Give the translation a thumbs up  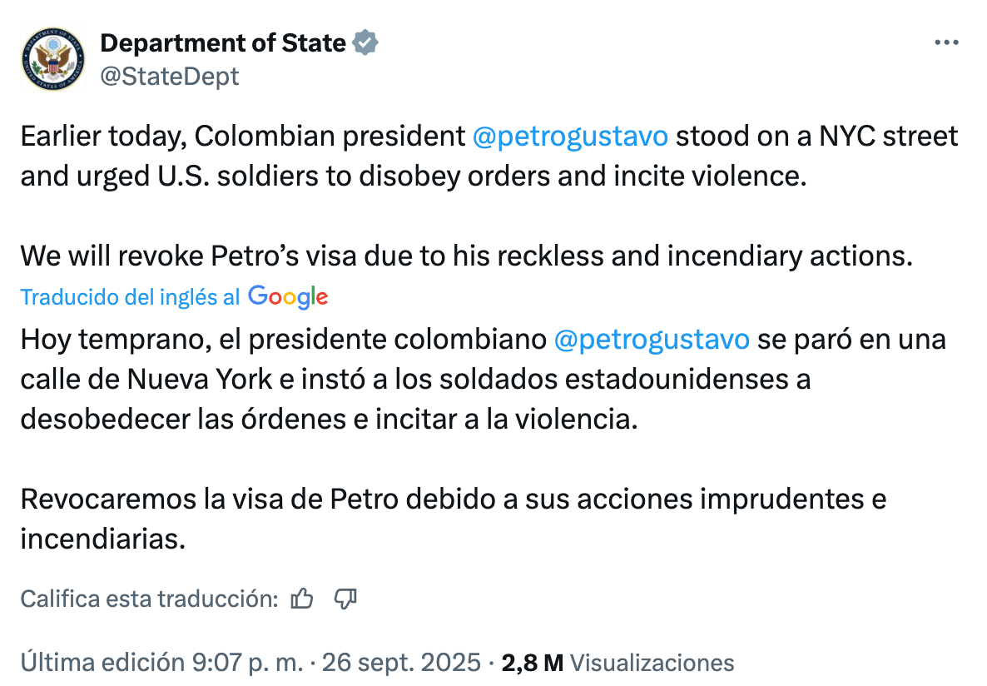pos(303,598)
